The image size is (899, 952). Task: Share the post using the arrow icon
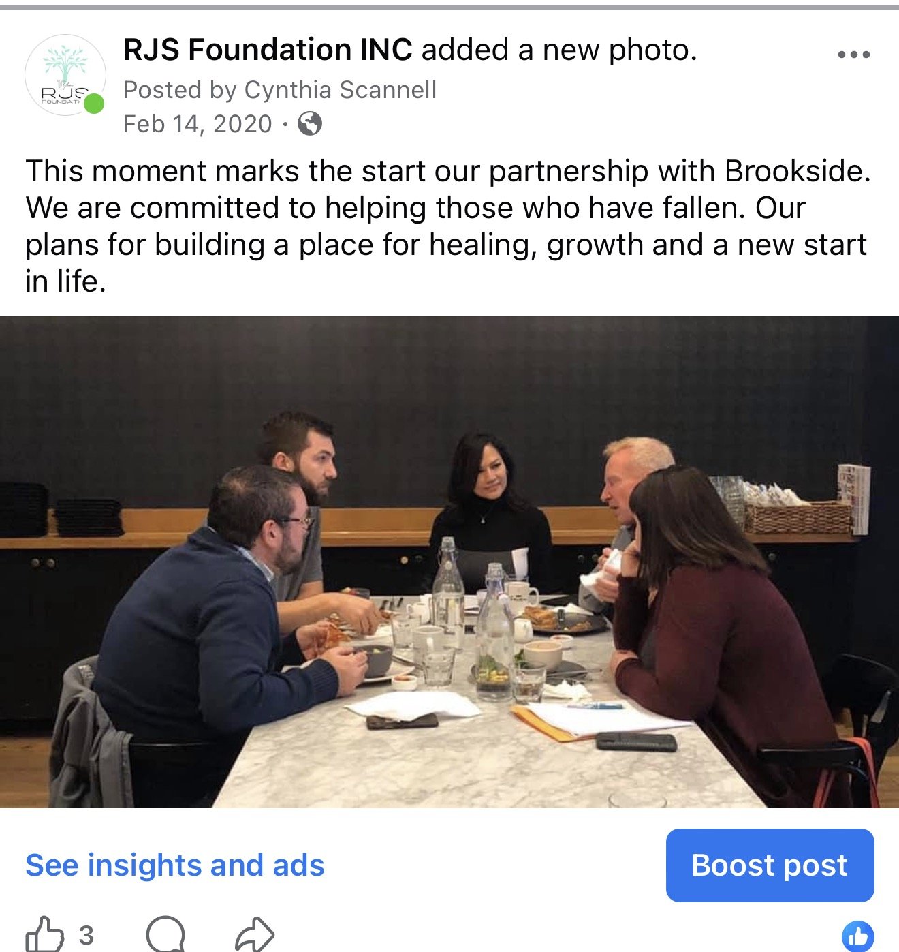pos(255,934)
